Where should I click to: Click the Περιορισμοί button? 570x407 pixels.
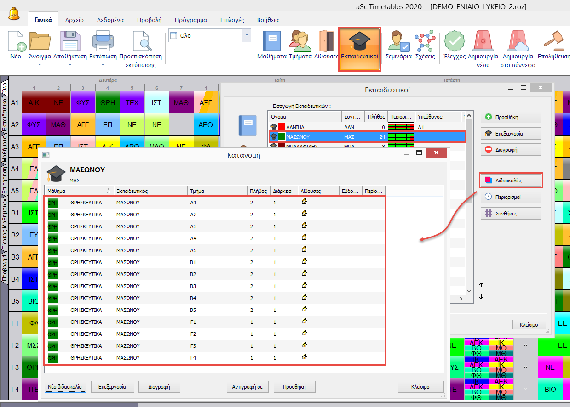pyautogui.click(x=511, y=197)
